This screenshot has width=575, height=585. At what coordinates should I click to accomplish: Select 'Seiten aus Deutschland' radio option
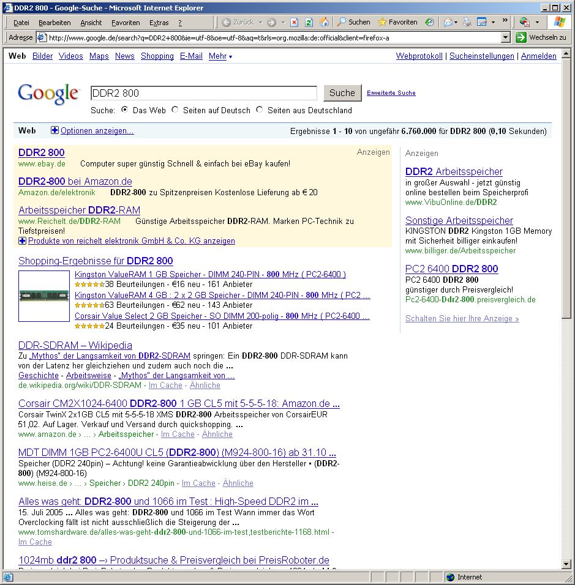tap(260, 110)
